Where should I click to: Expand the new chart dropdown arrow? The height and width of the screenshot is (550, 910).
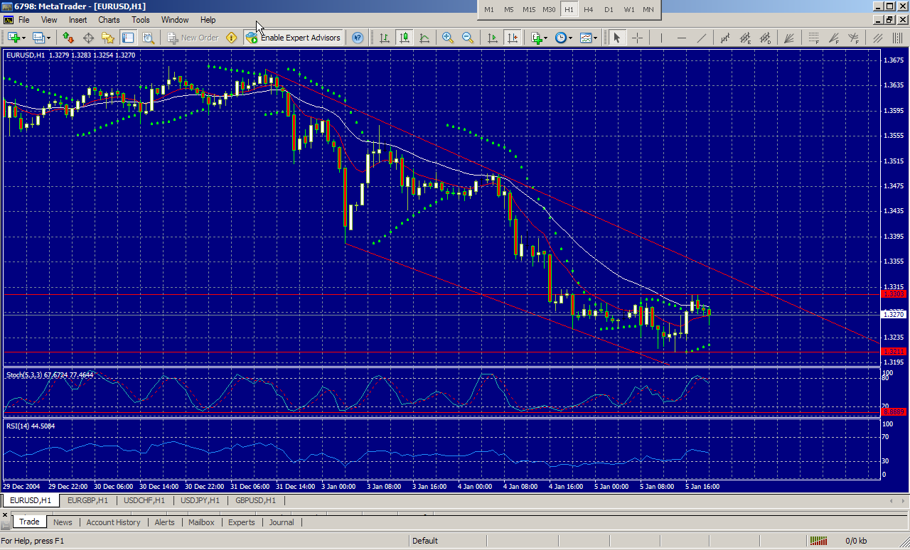click(25, 38)
